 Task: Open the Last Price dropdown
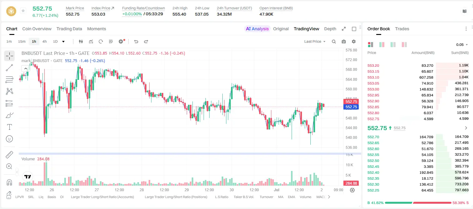point(315,41)
